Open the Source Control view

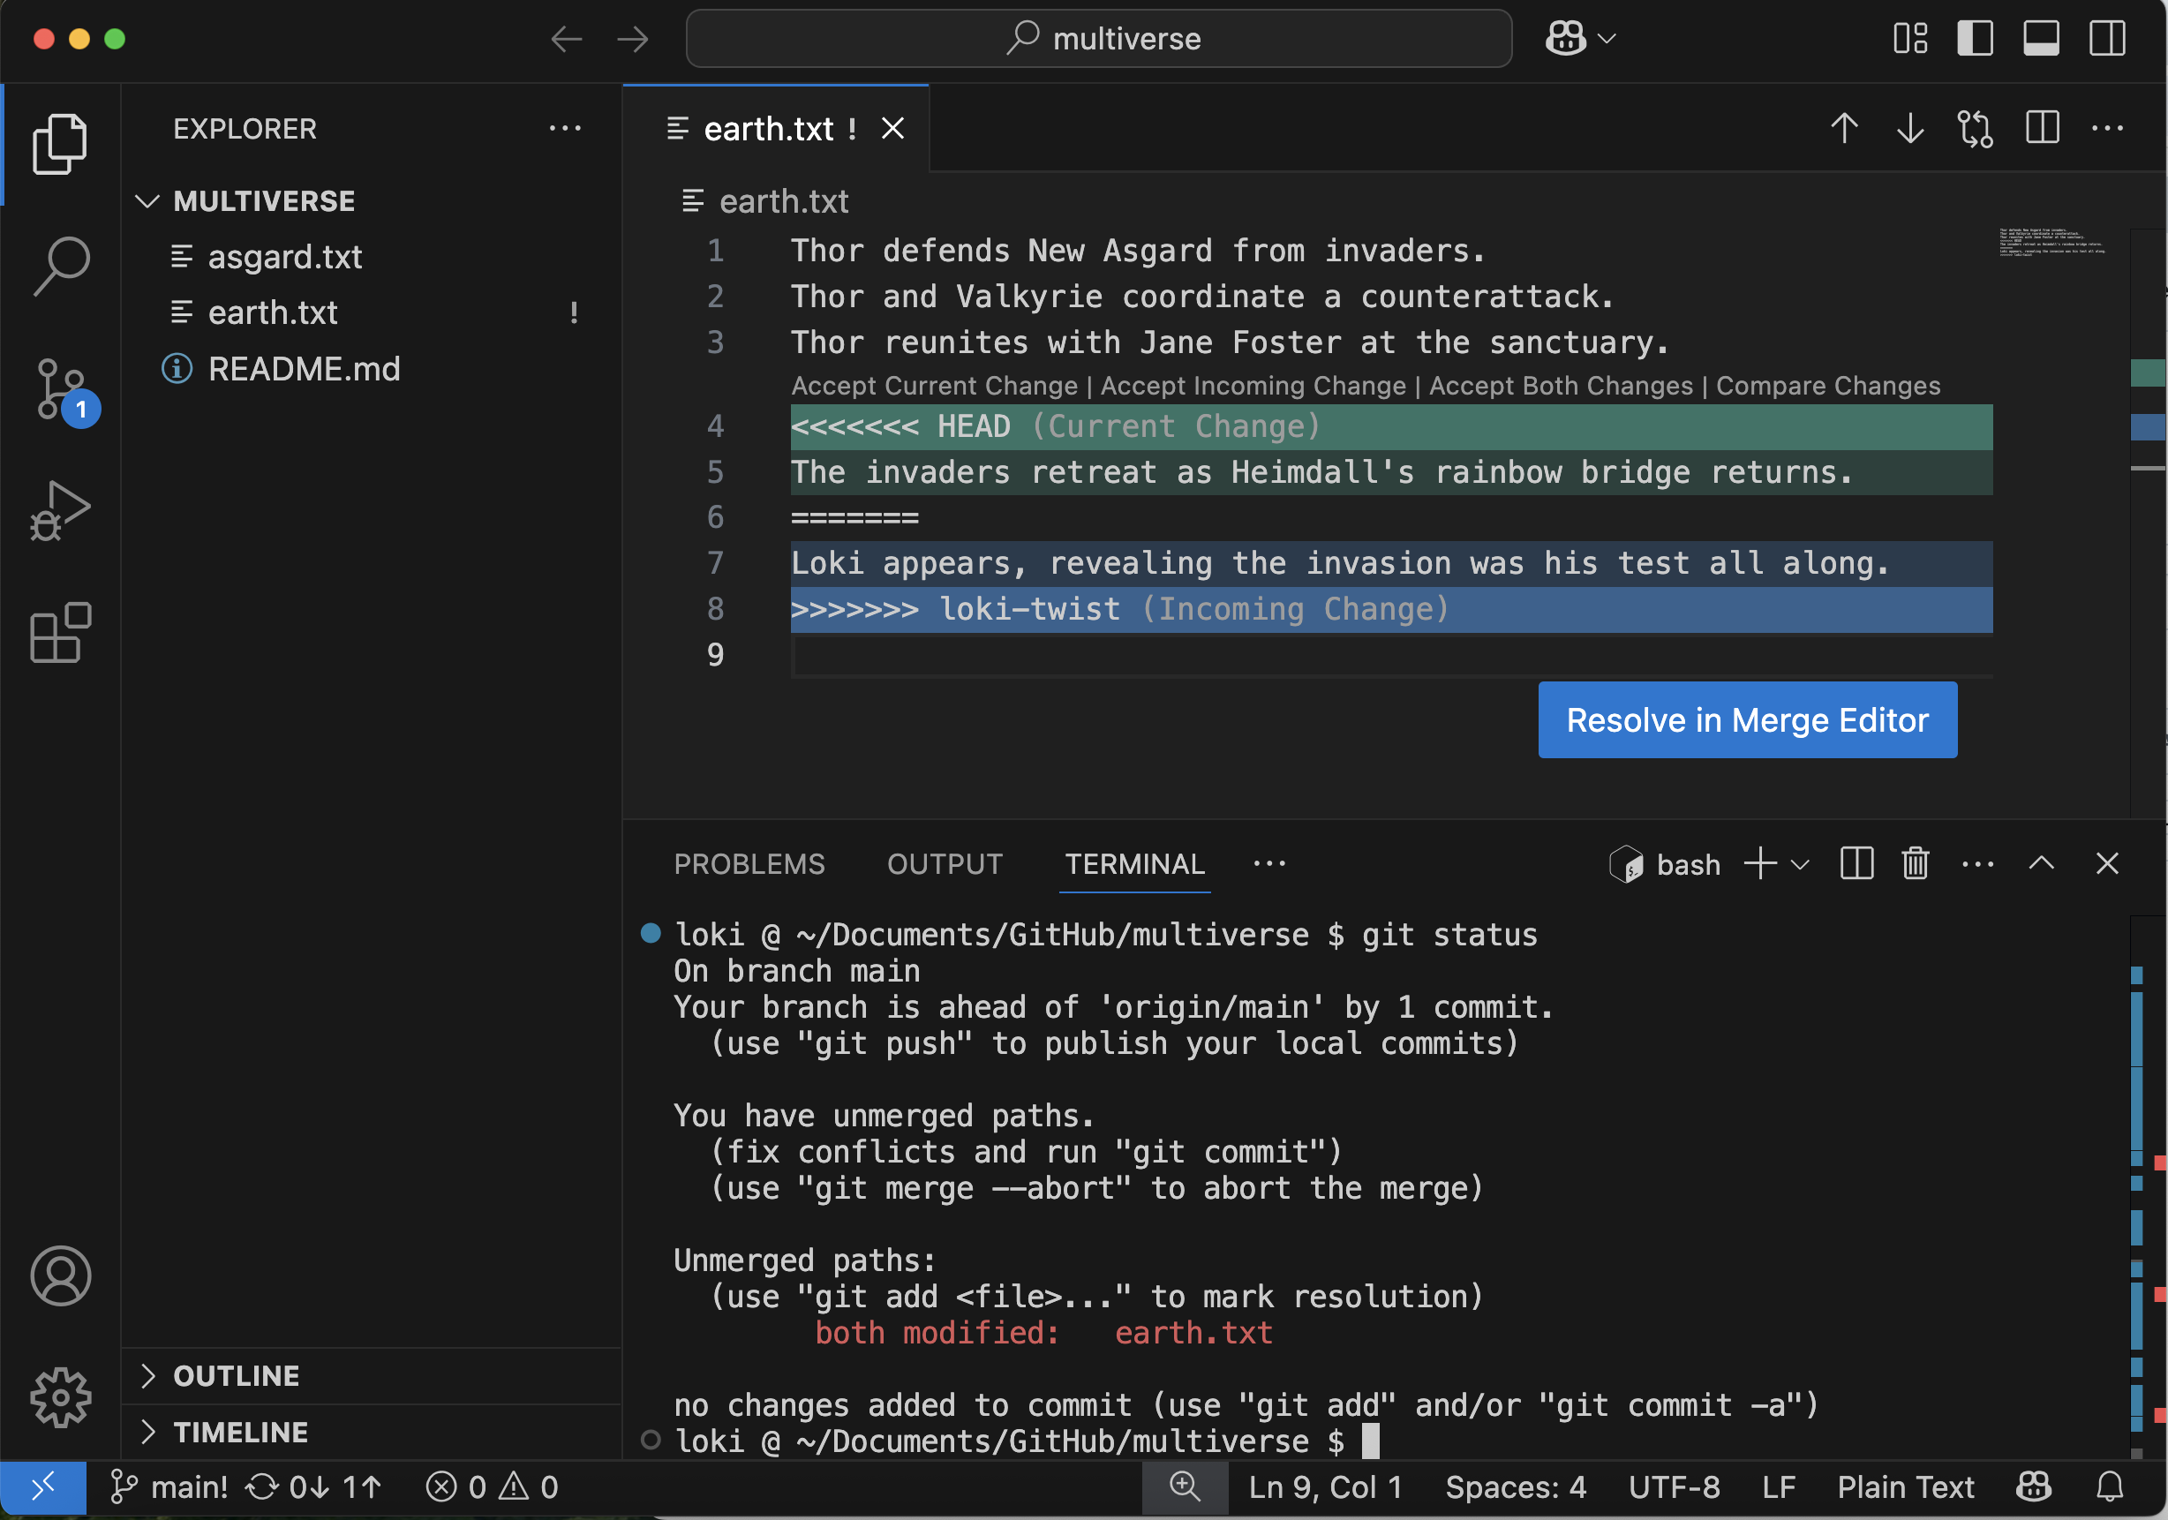tap(60, 389)
